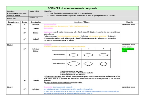The image size is (145, 103).
Task: Click the contracted muscle drawing in column 1
Action: pyautogui.click(x=74, y=64)
